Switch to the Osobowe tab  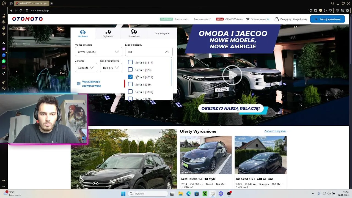pyautogui.click(x=83, y=33)
